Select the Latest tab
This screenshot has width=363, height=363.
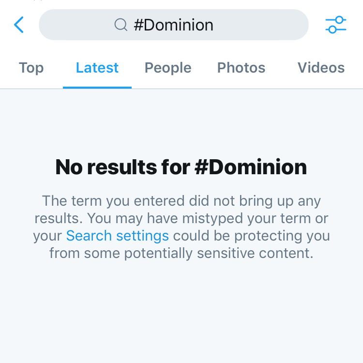97,68
